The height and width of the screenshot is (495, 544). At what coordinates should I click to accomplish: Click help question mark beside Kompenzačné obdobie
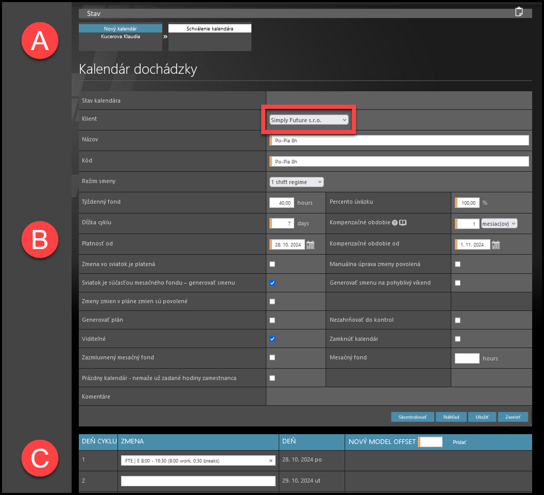tap(395, 223)
